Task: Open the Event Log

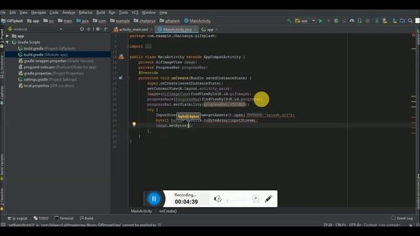Action: (402, 218)
